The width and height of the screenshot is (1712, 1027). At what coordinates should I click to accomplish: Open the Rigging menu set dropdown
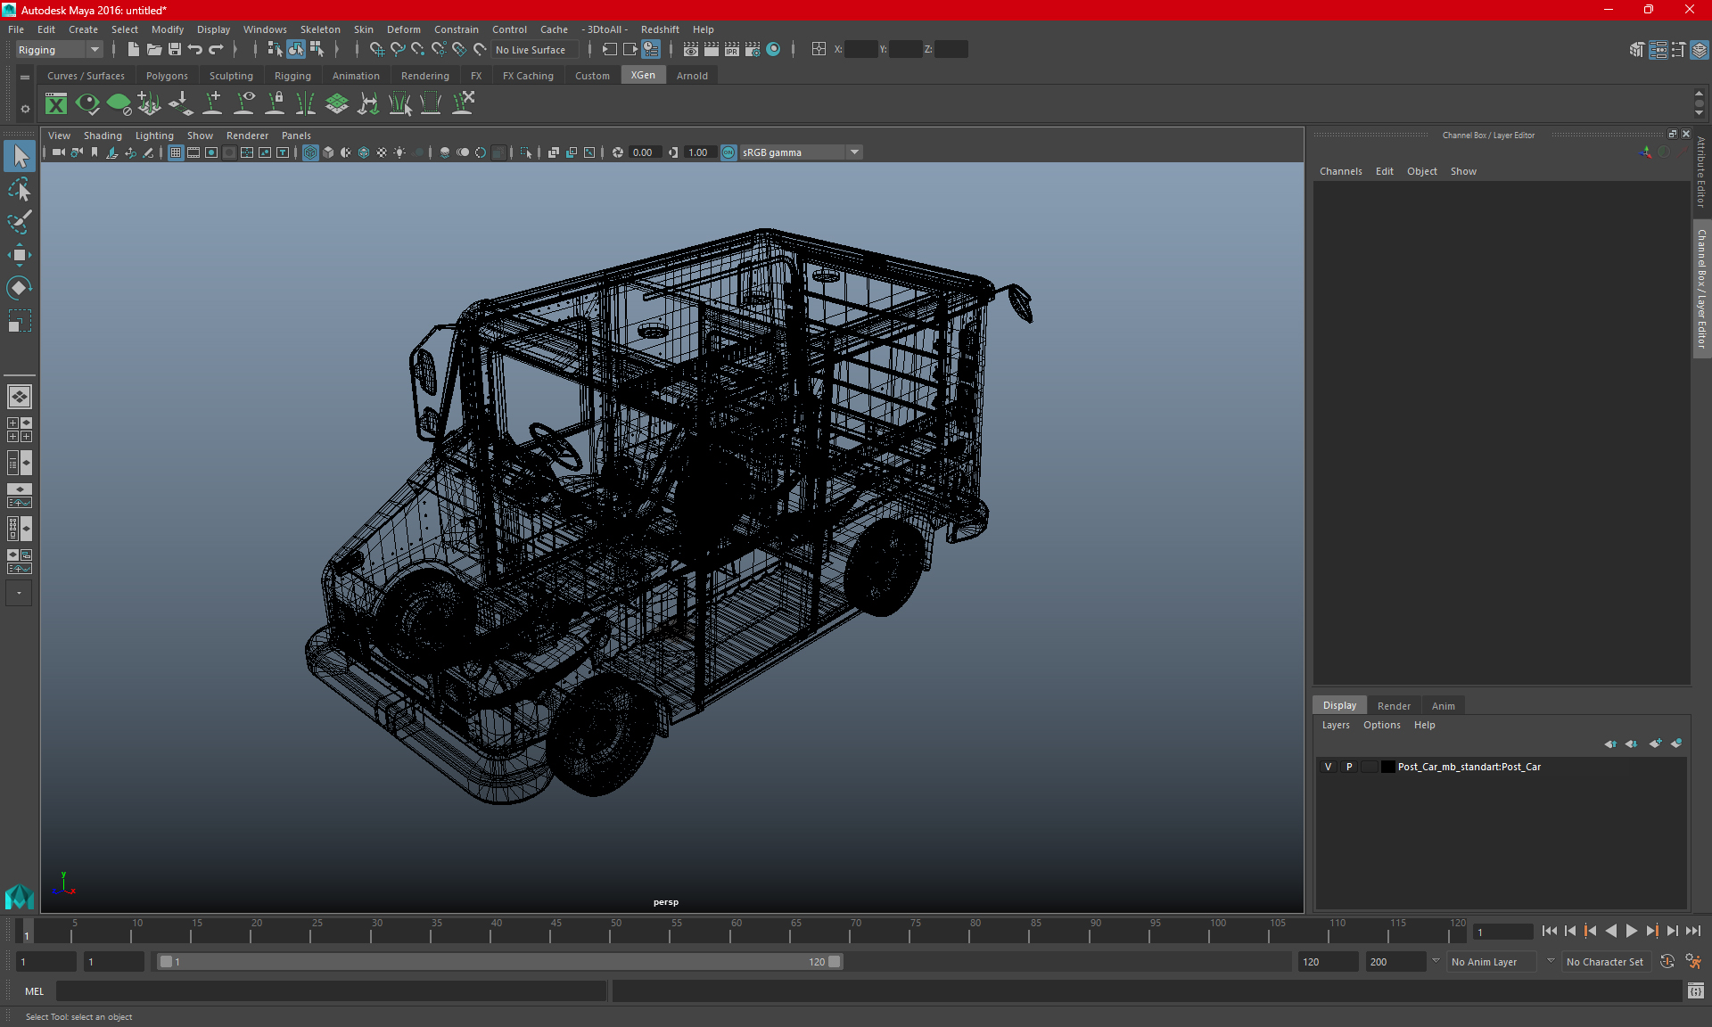(x=59, y=50)
